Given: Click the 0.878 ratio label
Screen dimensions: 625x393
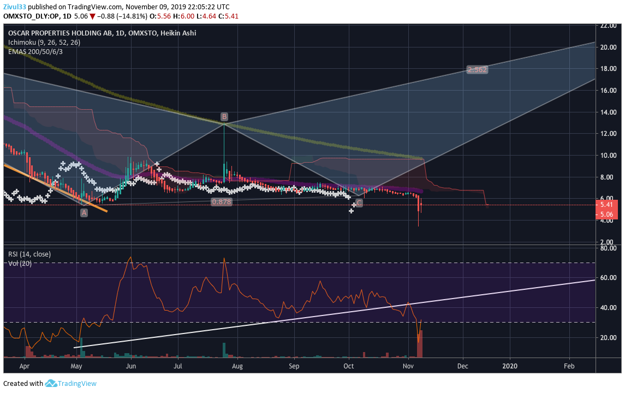Looking at the screenshot, I should (x=222, y=201).
